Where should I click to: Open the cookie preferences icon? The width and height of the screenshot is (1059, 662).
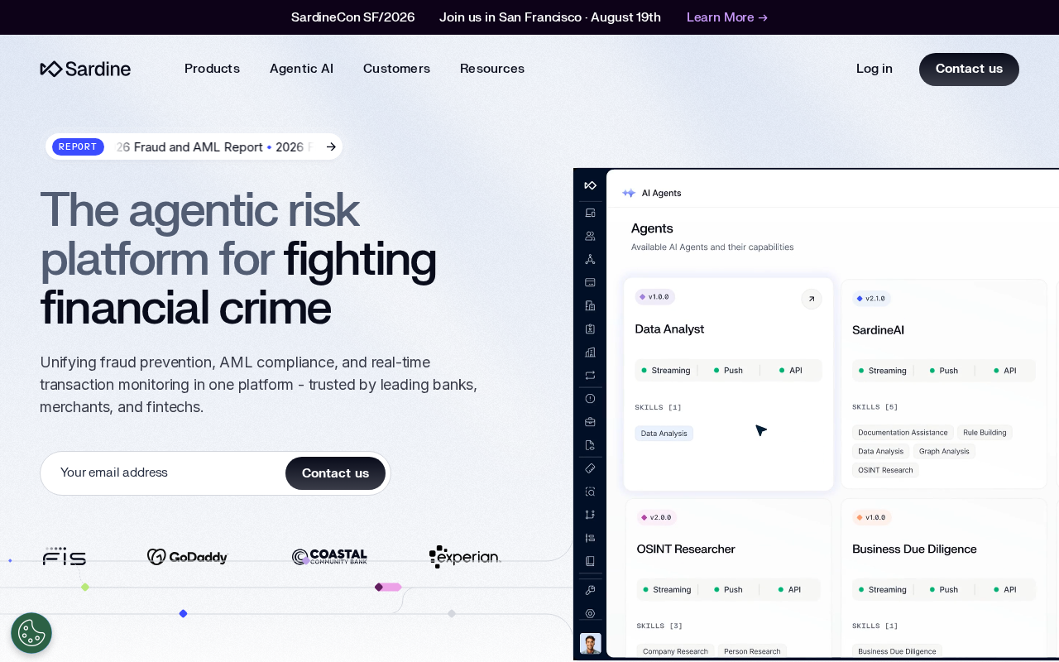[x=31, y=633]
